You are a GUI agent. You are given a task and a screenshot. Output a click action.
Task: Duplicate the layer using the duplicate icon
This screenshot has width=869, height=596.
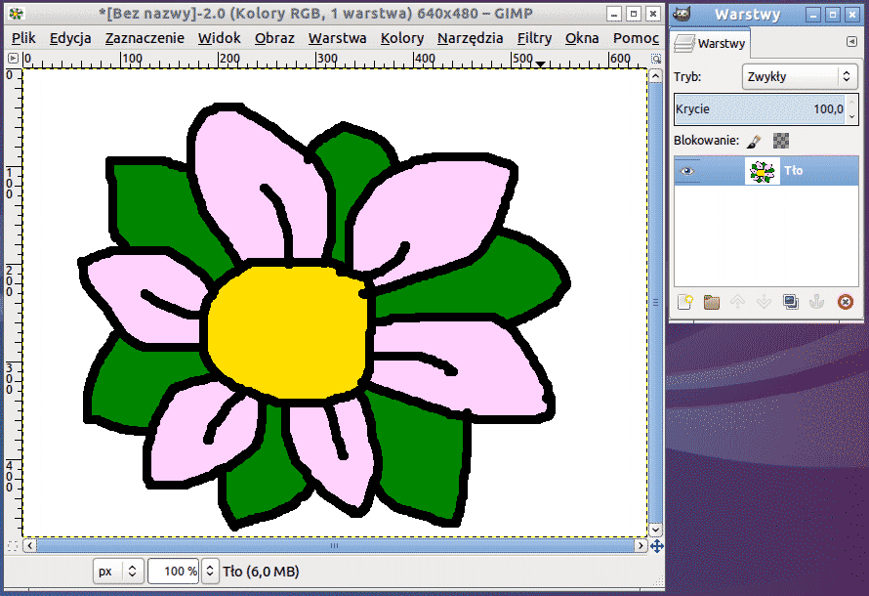(792, 302)
